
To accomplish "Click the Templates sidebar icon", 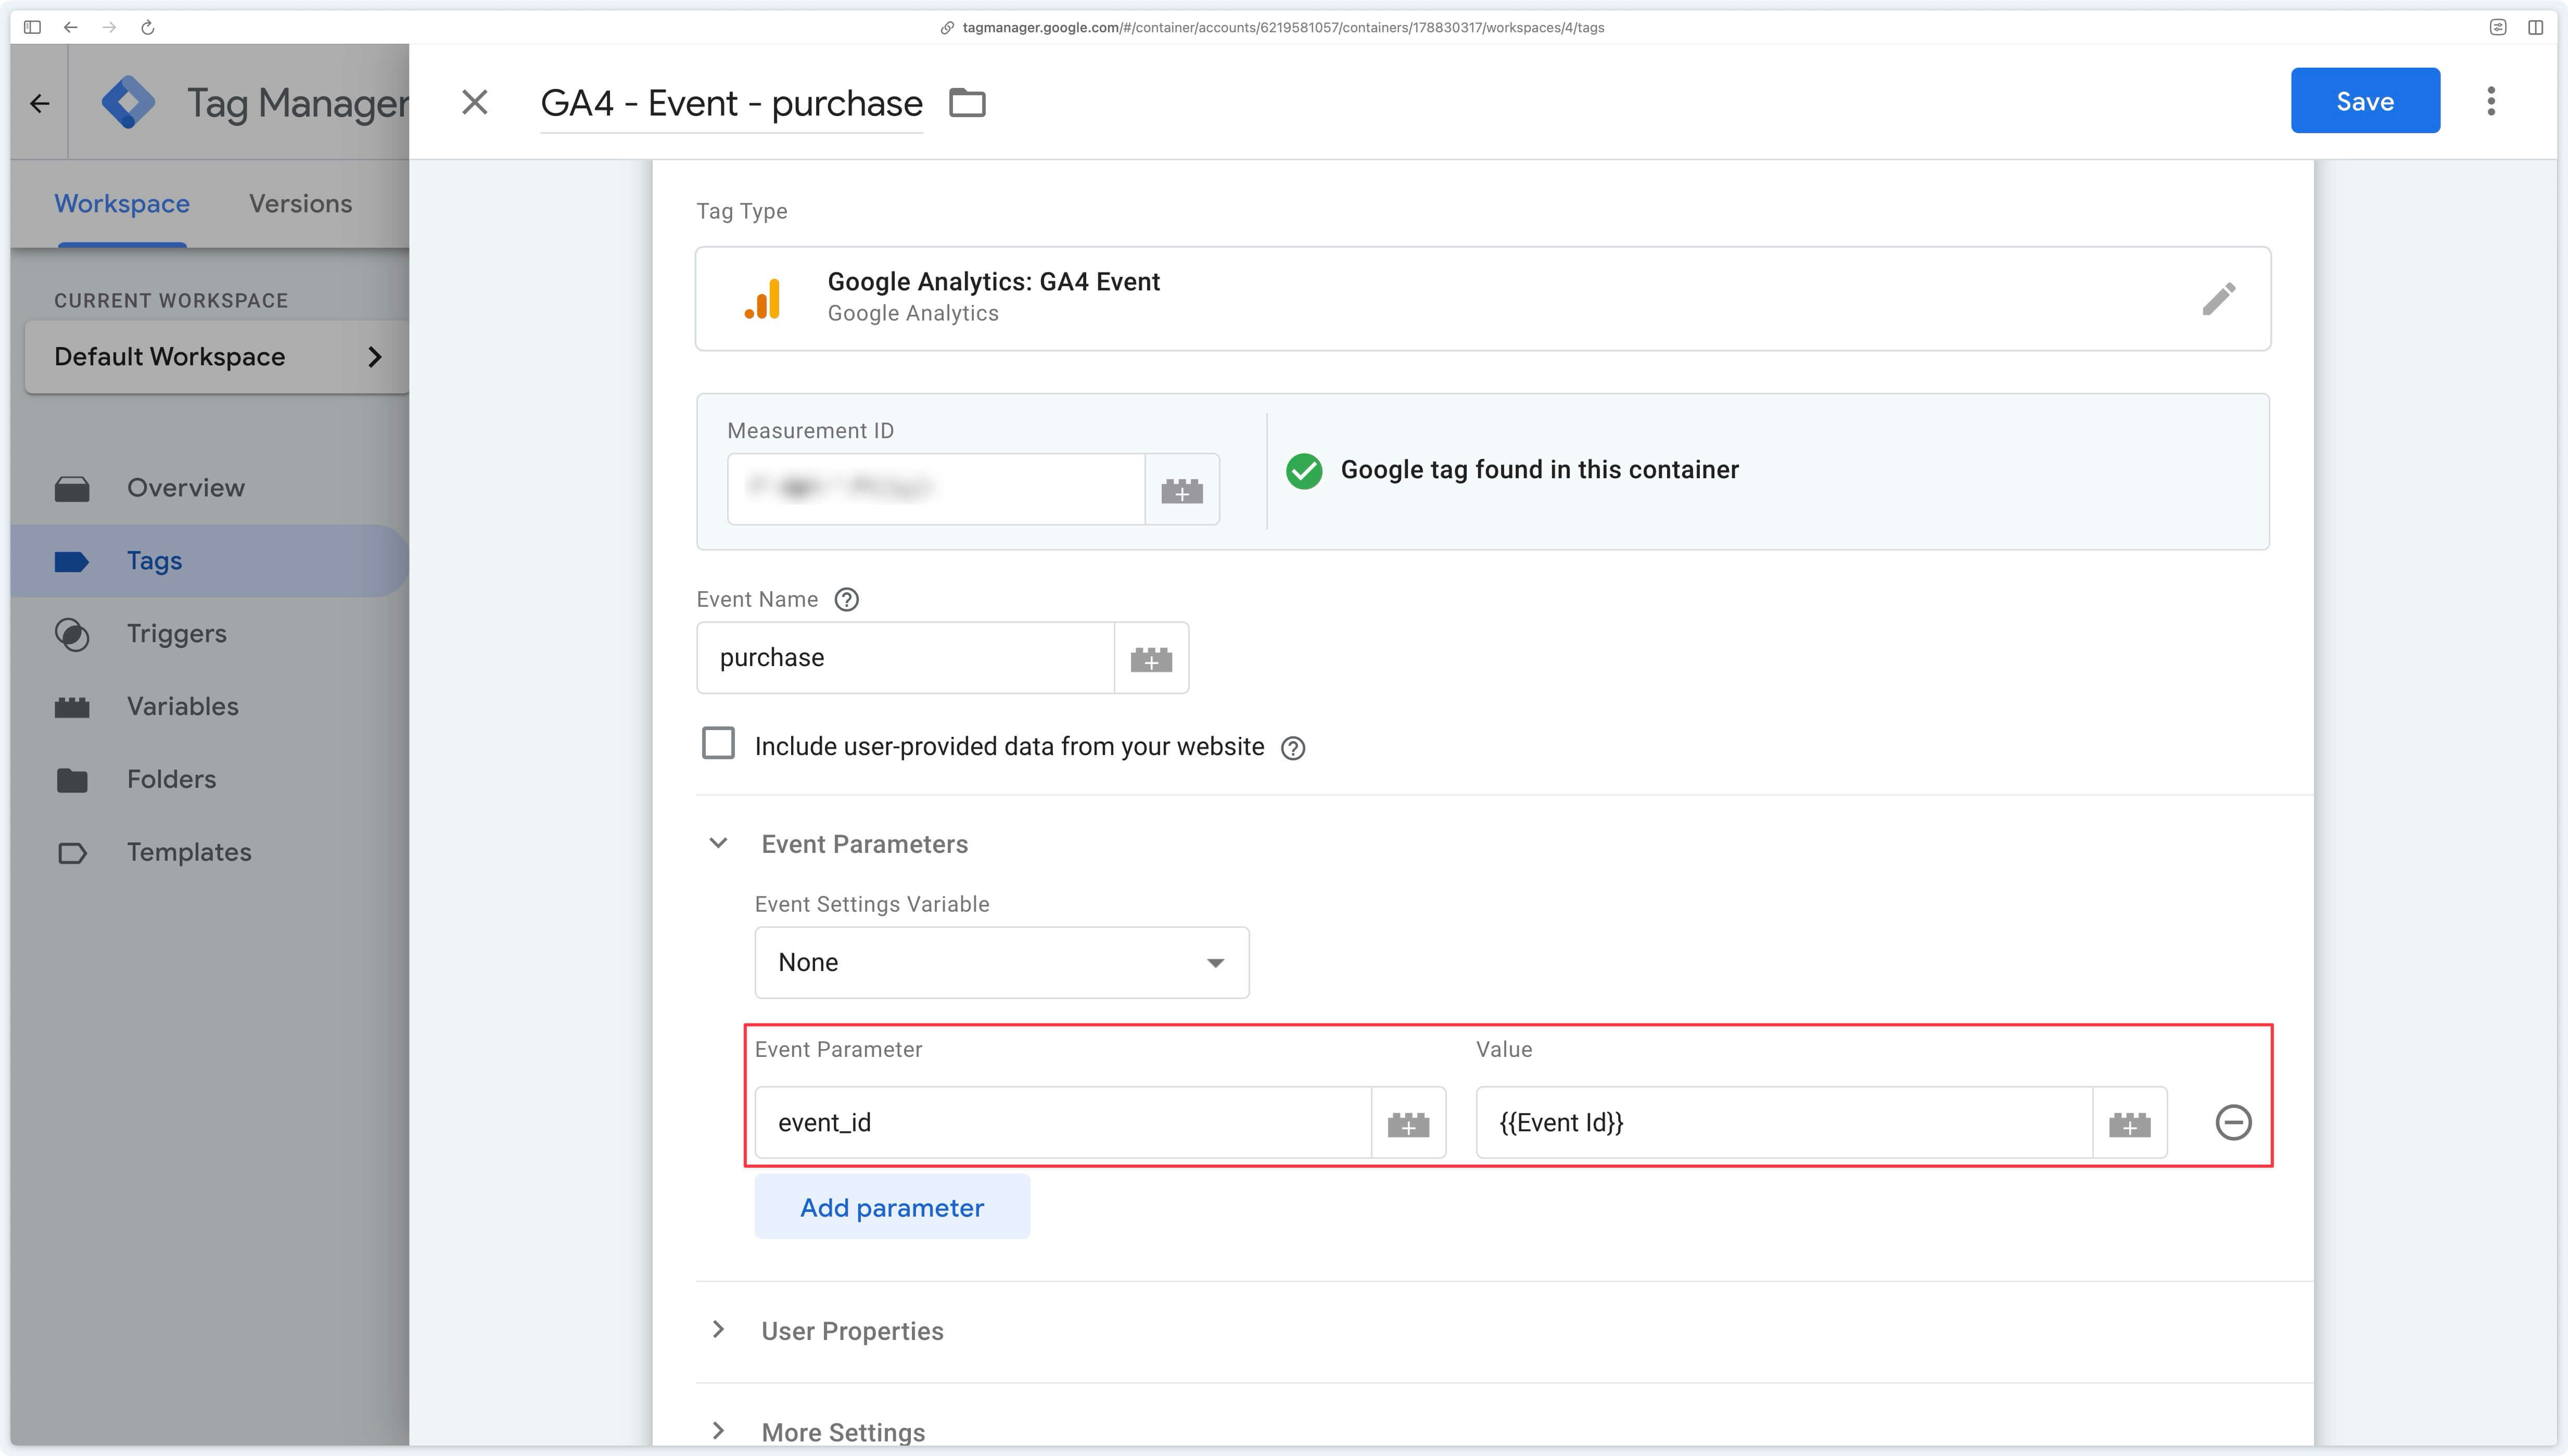I will pyautogui.click(x=72, y=853).
